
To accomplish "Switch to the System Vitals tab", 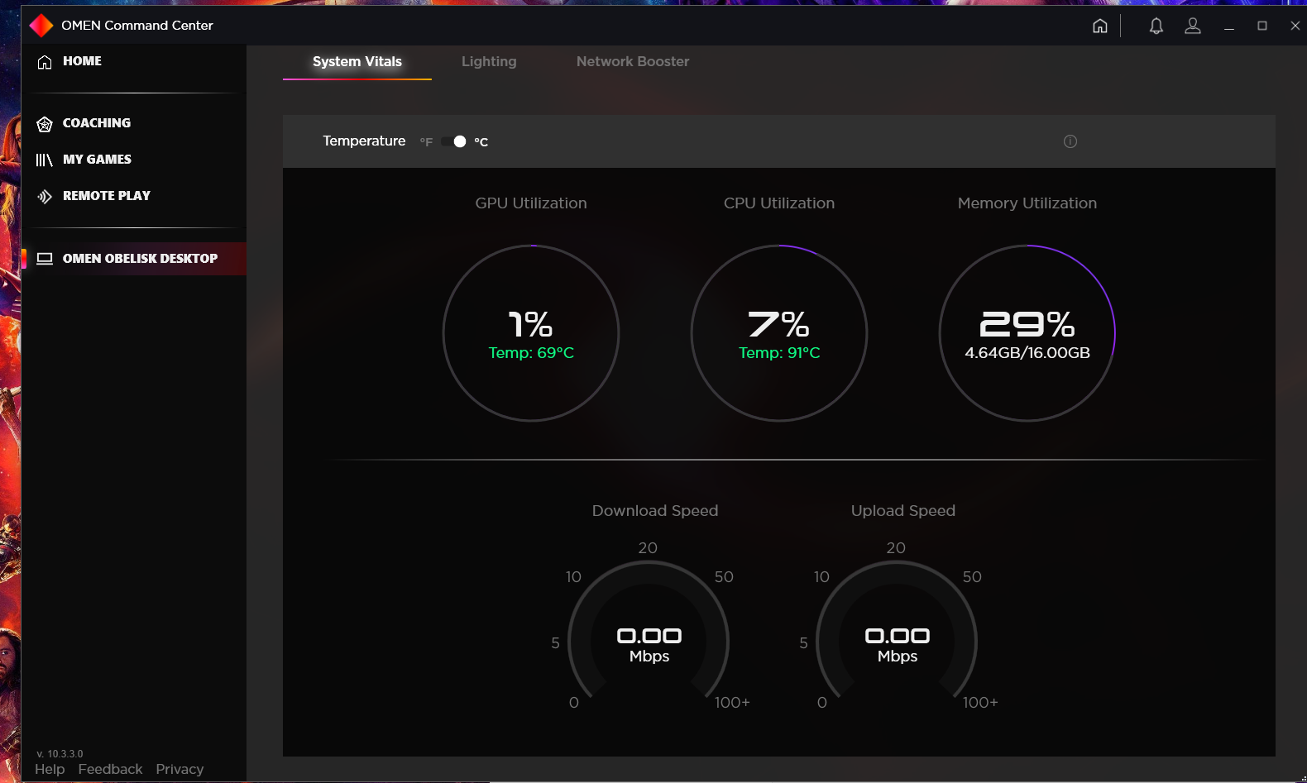I will [x=357, y=62].
